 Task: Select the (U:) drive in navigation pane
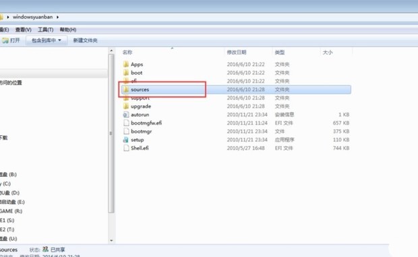pos(9,239)
